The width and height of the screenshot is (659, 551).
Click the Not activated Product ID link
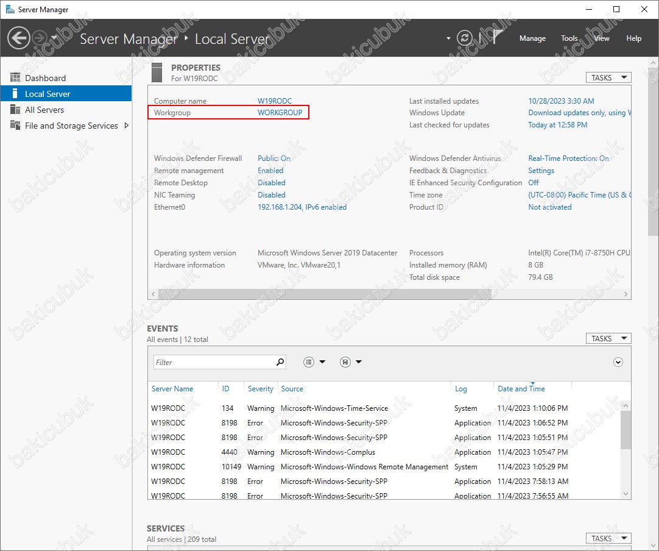(550, 207)
